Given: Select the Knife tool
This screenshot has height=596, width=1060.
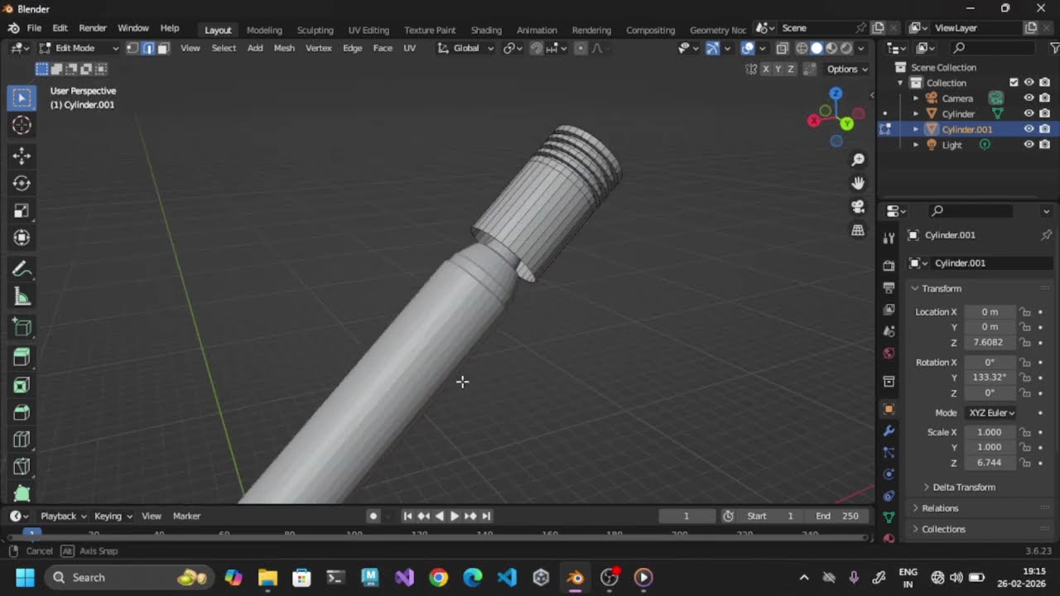Looking at the screenshot, I should (x=22, y=467).
